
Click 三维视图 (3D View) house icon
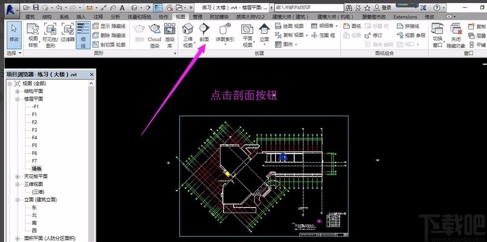pos(188,29)
